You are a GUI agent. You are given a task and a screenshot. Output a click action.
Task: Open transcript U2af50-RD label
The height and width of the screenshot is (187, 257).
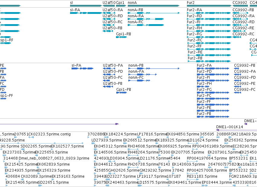click(113, 16)
